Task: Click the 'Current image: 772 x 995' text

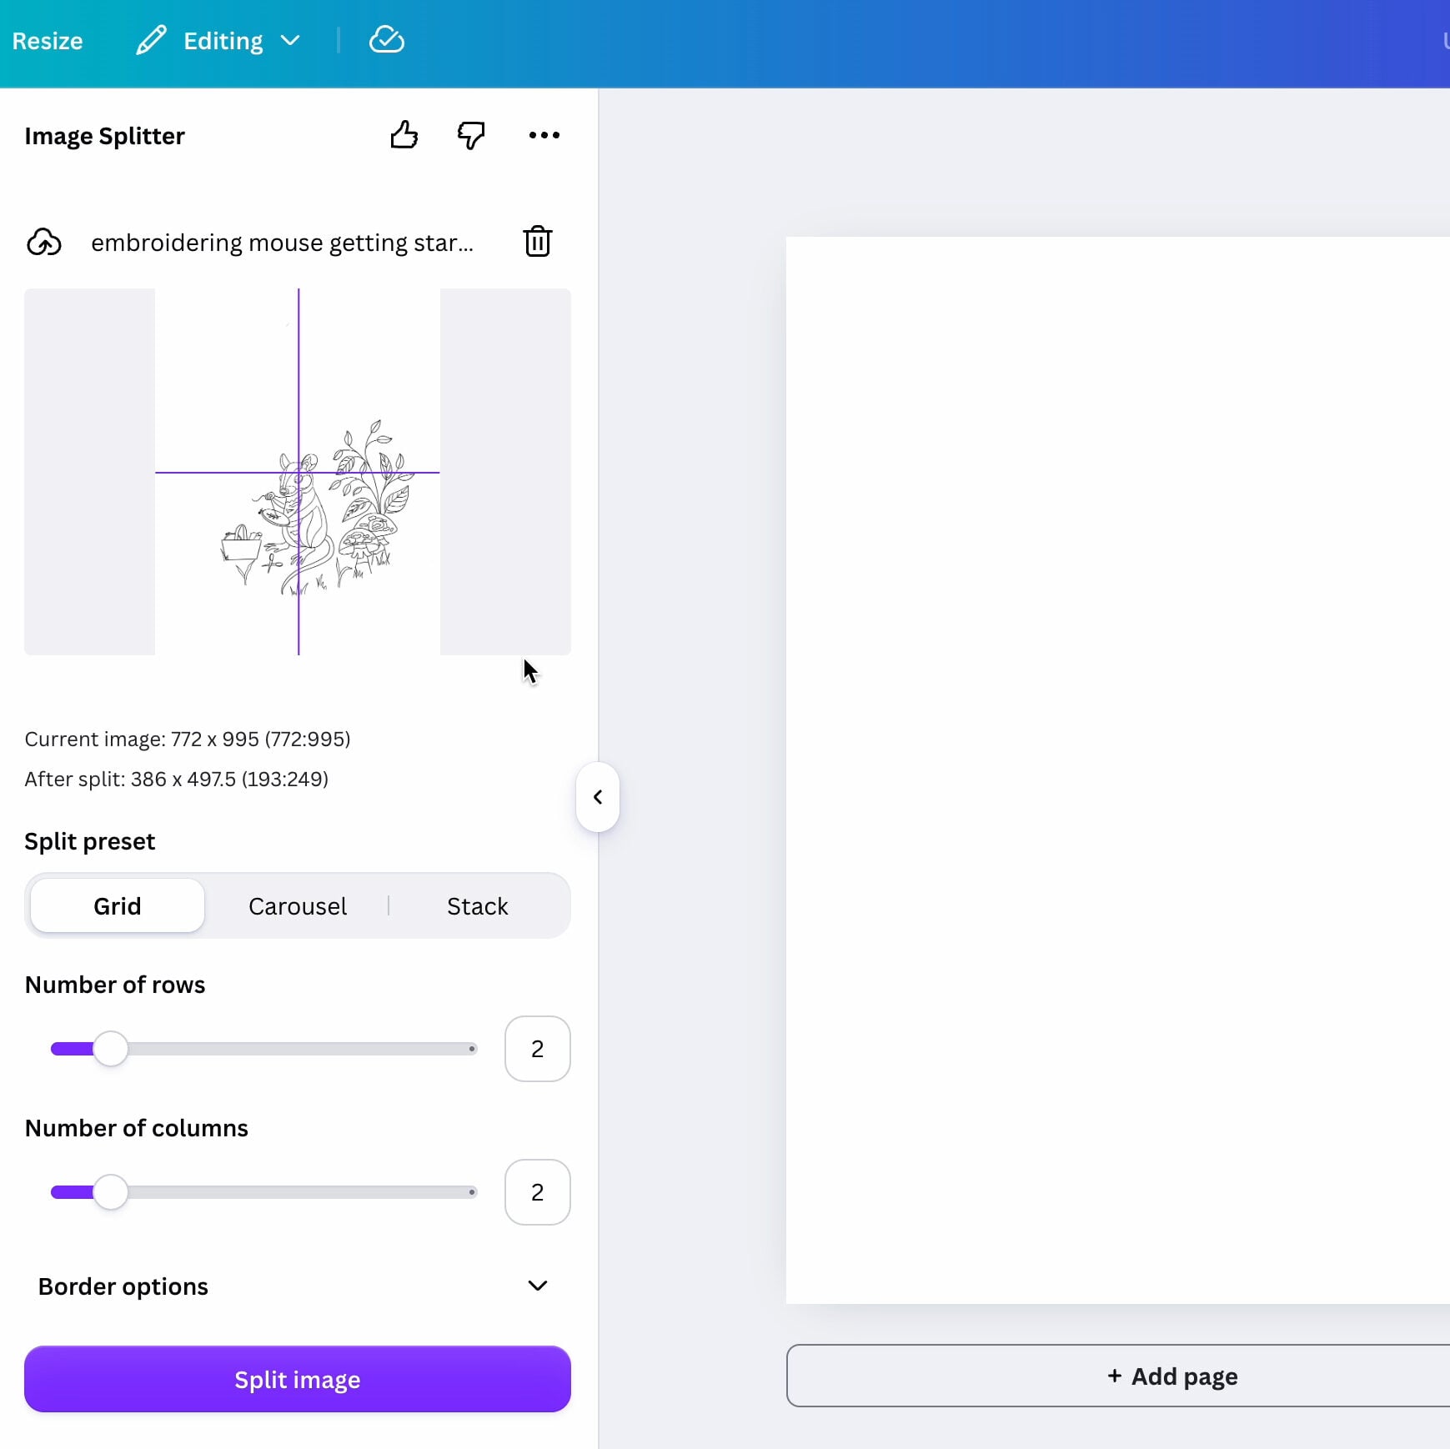Action: (x=188, y=739)
